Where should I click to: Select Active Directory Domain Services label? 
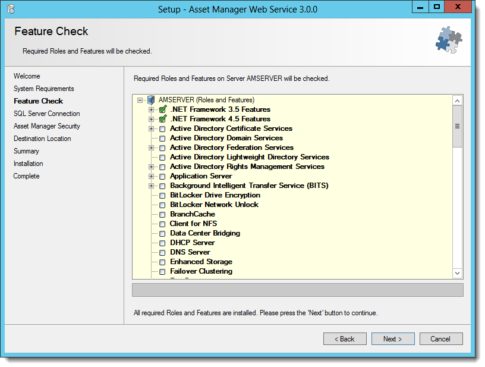click(226, 138)
